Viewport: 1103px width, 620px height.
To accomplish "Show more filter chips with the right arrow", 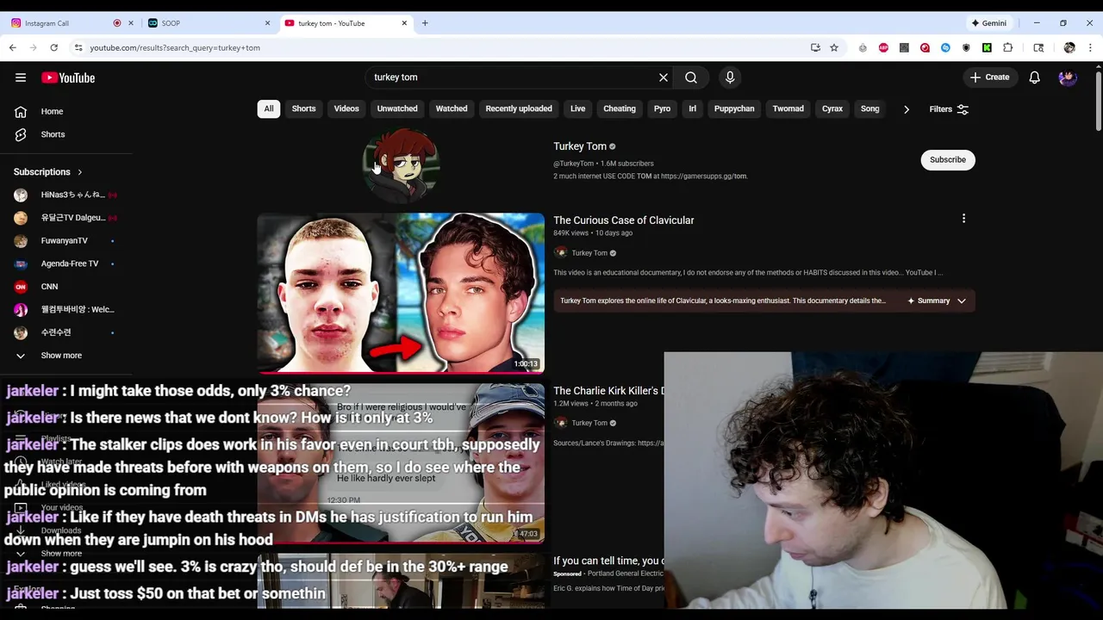I will tap(906, 109).
